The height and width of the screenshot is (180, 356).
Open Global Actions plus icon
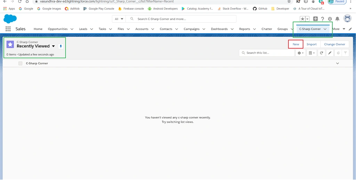click(315, 19)
